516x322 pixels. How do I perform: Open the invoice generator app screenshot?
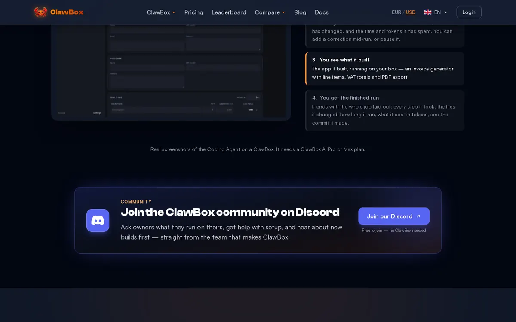[171, 72]
